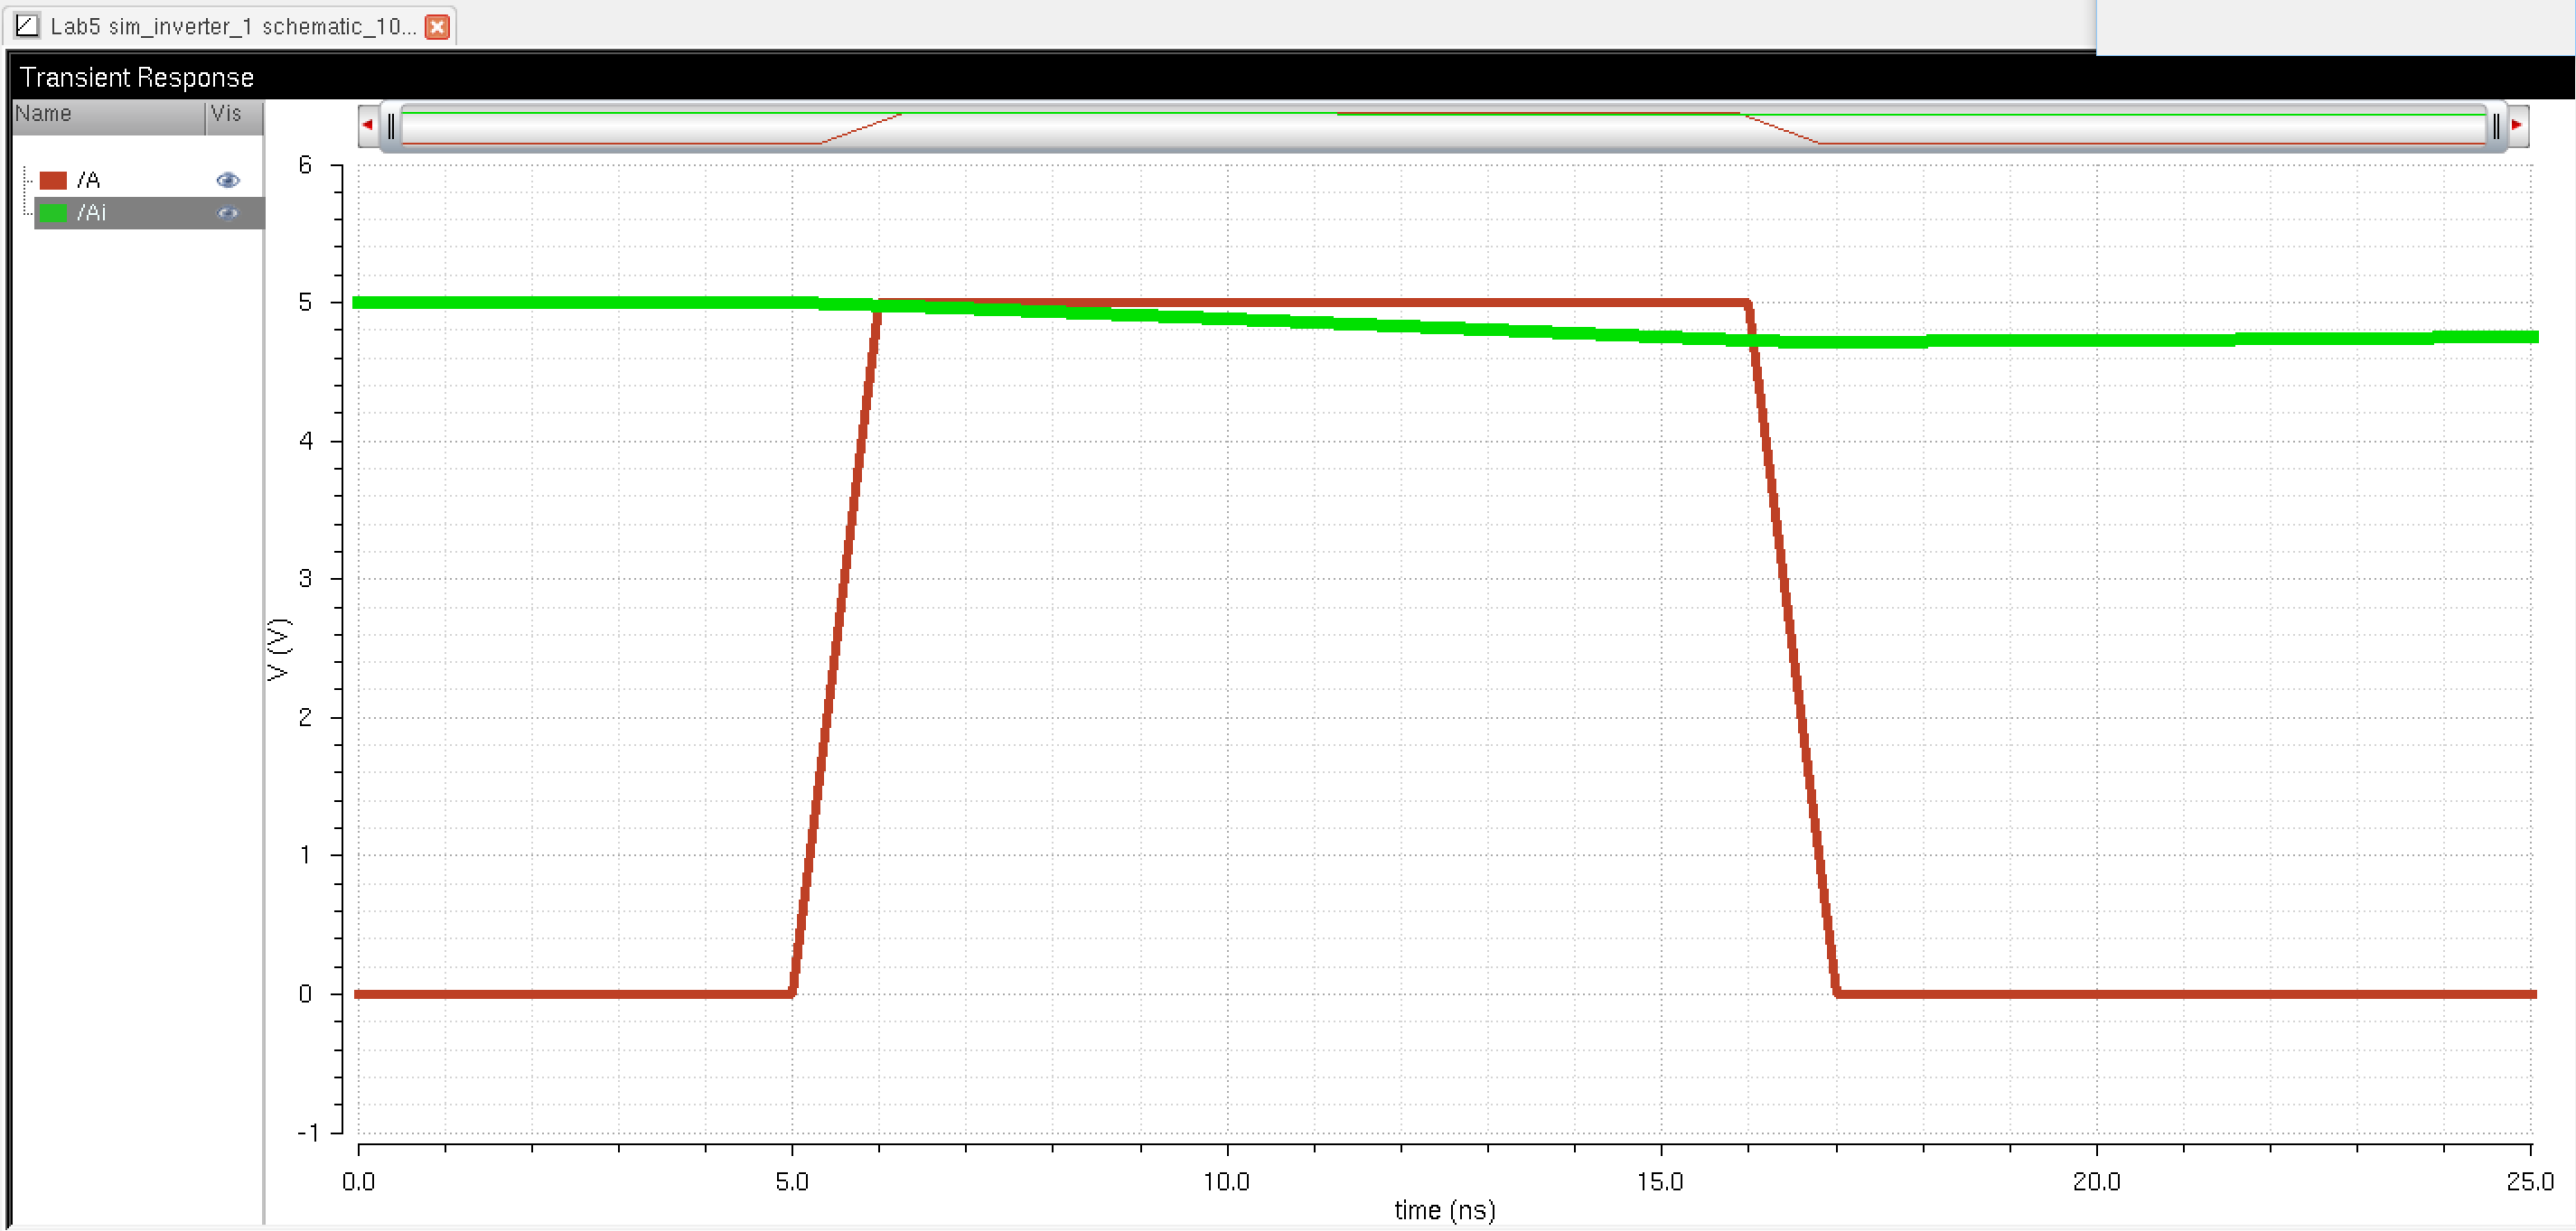
Task: Grab the left handle of the zoom strip
Action: [x=391, y=126]
